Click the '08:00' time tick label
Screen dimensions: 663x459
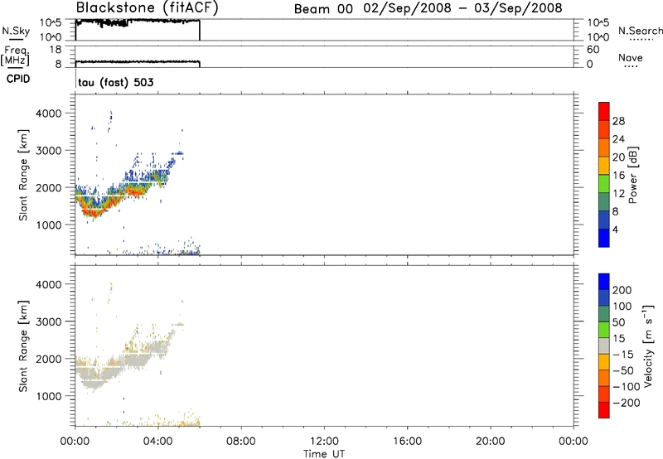point(240,442)
